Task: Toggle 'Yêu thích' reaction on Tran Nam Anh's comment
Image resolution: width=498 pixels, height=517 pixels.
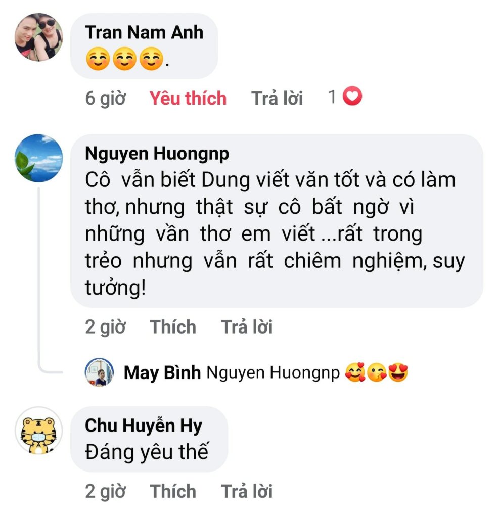Action: pos(188,98)
